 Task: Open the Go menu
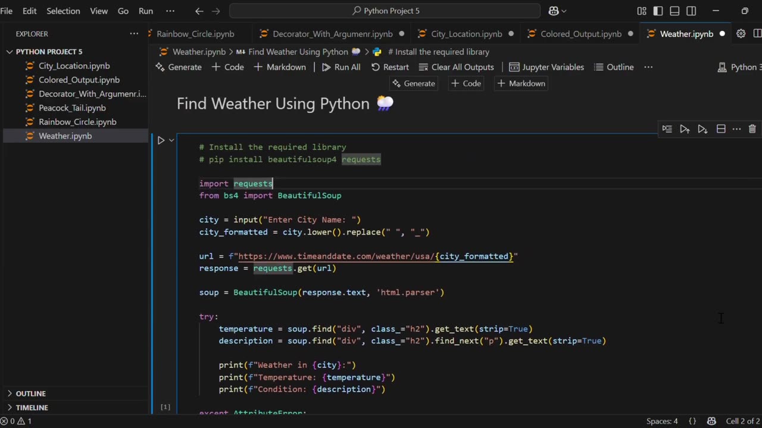(123, 11)
